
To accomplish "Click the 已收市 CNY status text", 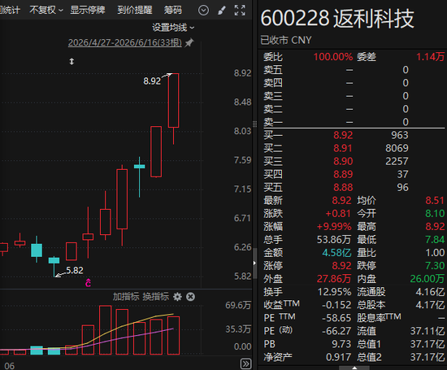I will [286, 40].
